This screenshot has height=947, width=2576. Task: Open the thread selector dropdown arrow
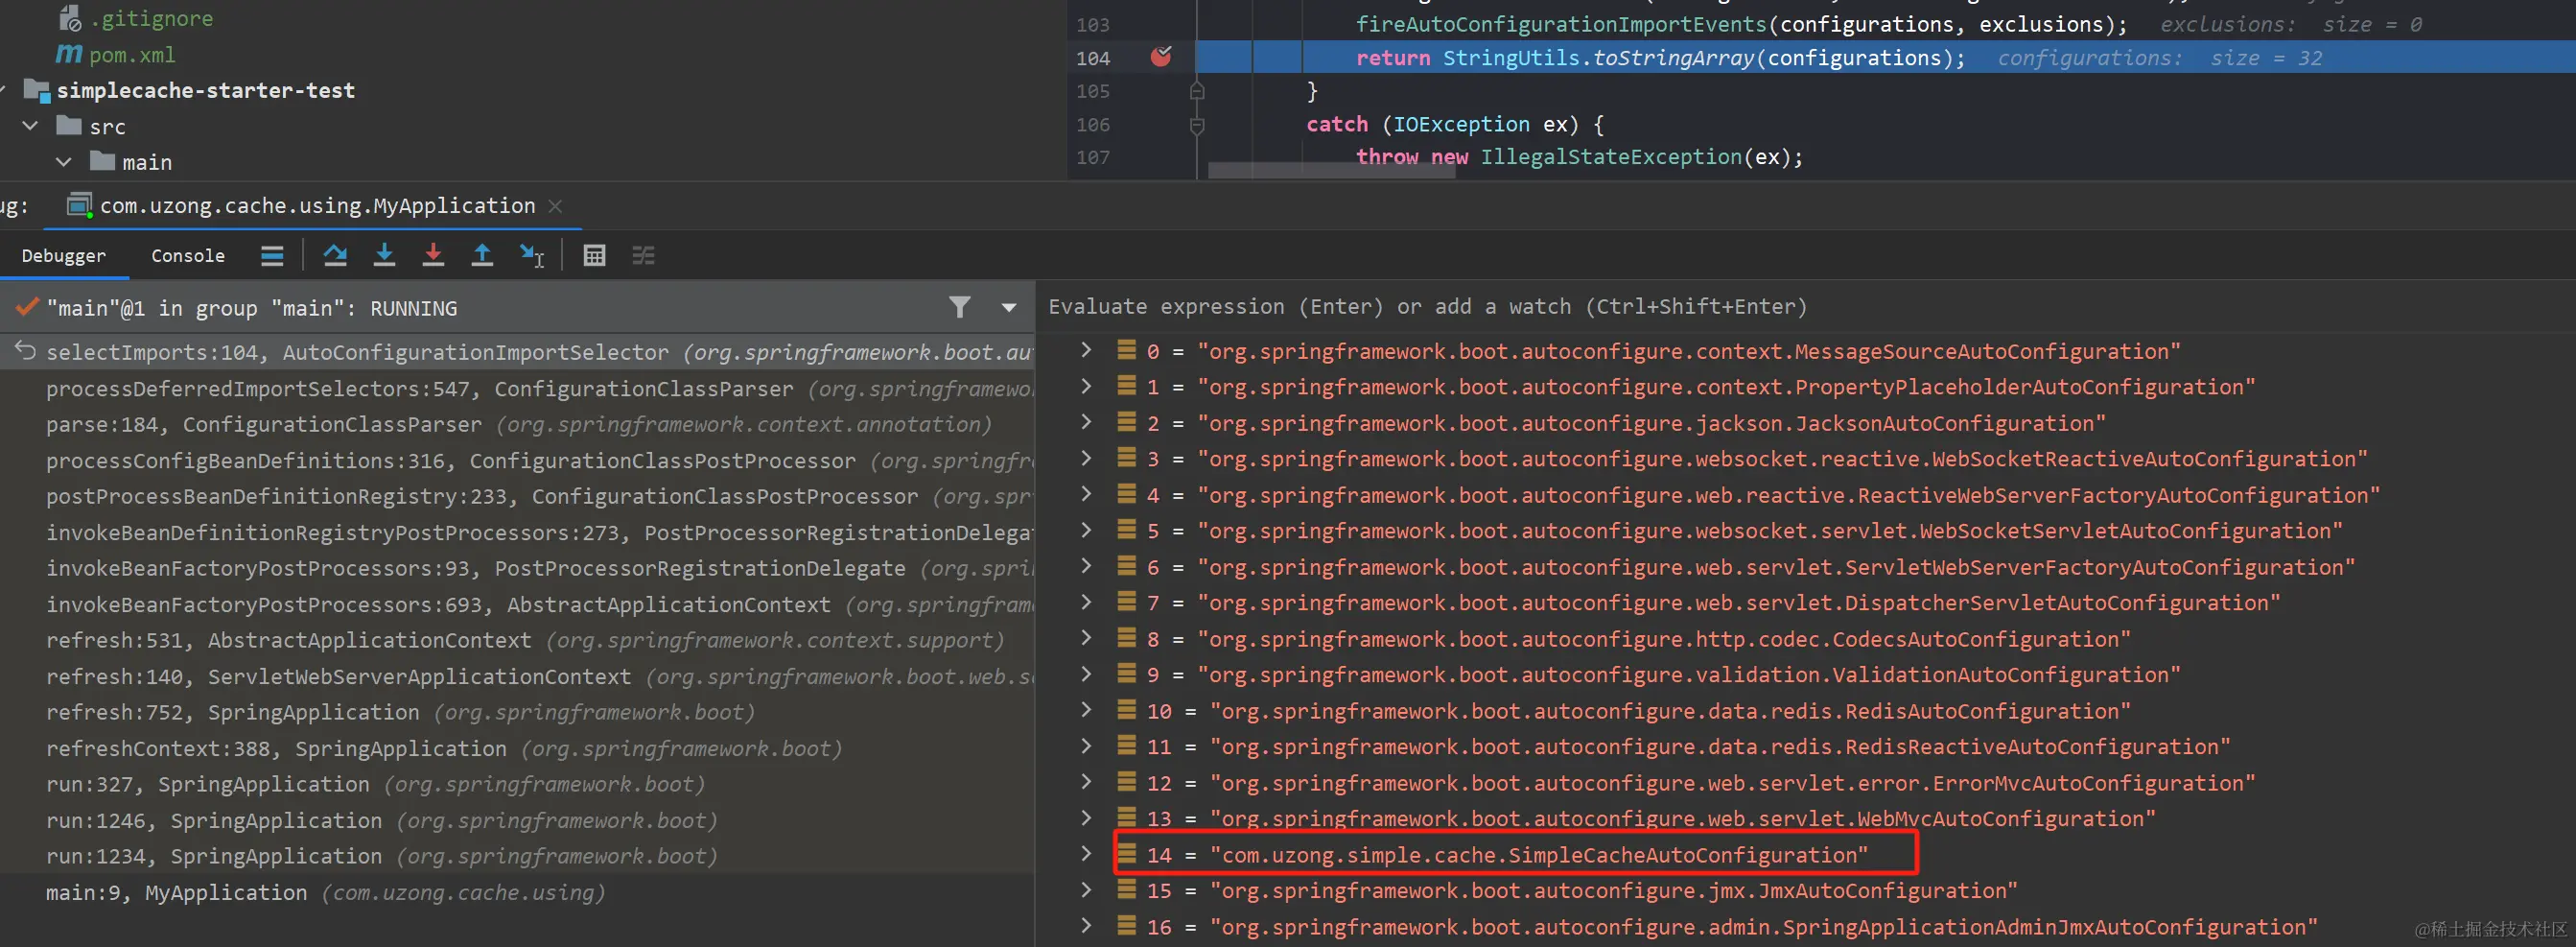tap(1009, 308)
